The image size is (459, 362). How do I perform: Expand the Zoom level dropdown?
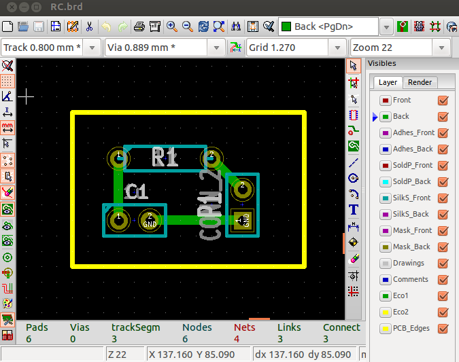coord(441,48)
